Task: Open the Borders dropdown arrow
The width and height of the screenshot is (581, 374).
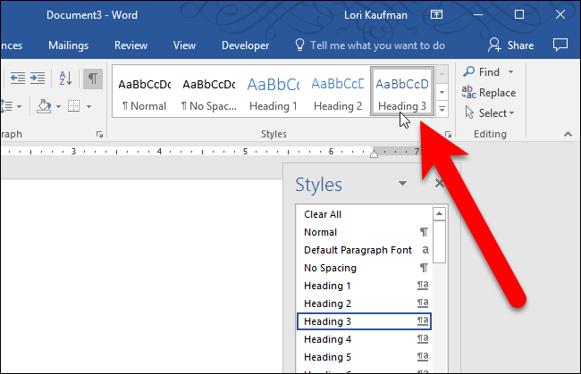Action: click(88, 106)
